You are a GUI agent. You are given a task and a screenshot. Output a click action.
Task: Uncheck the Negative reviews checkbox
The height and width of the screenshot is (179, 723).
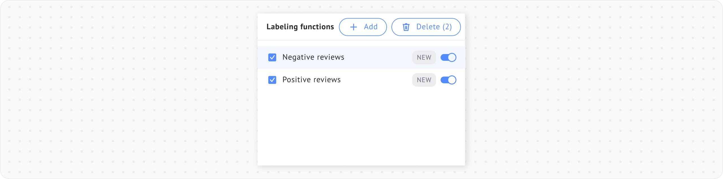(272, 57)
